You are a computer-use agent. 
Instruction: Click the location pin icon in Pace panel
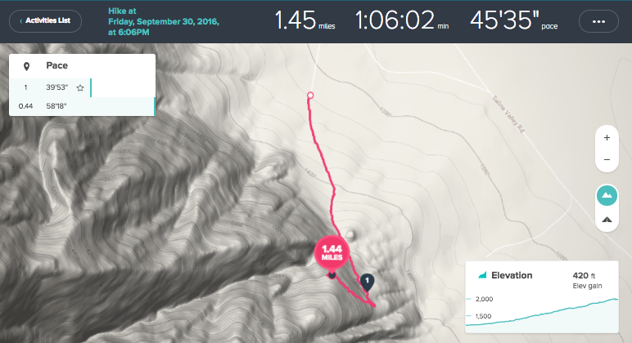(26, 66)
